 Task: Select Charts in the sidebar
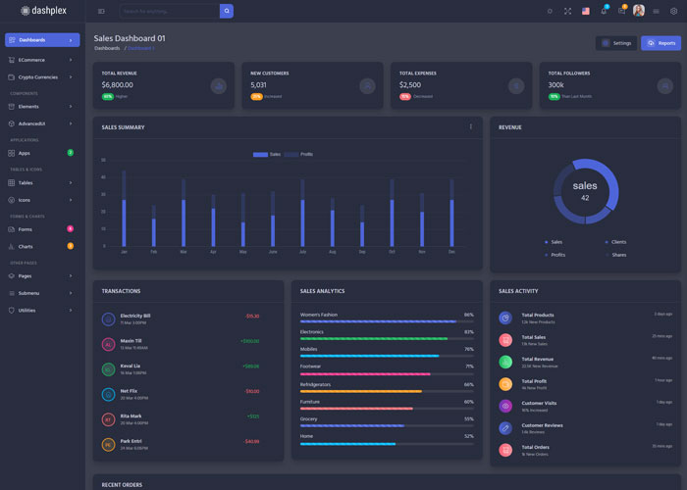tap(41, 246)
